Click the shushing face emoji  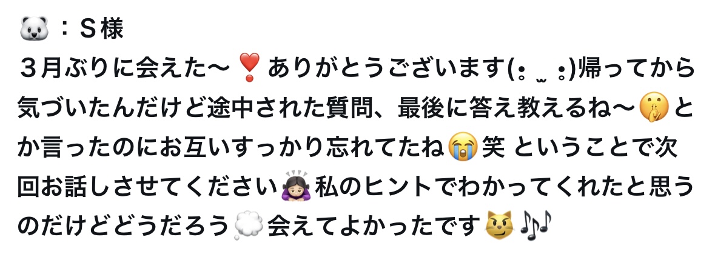click(653, 109)
